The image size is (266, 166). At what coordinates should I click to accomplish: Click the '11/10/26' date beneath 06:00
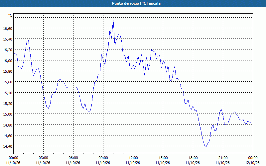click(73, 163)
